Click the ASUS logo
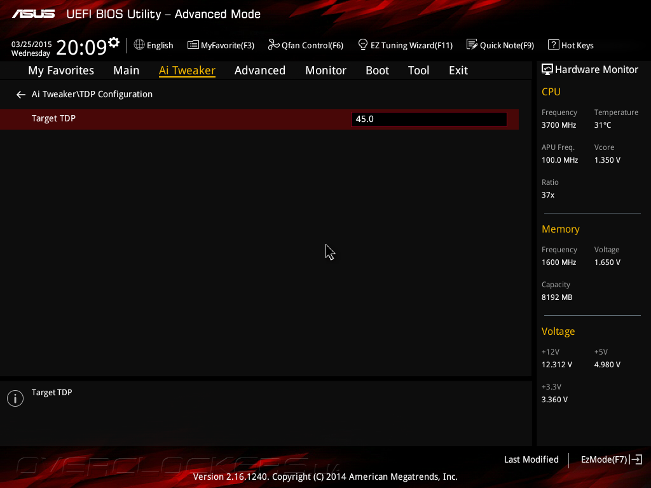This screenshot has height=488, width=651. click(33, 14)
